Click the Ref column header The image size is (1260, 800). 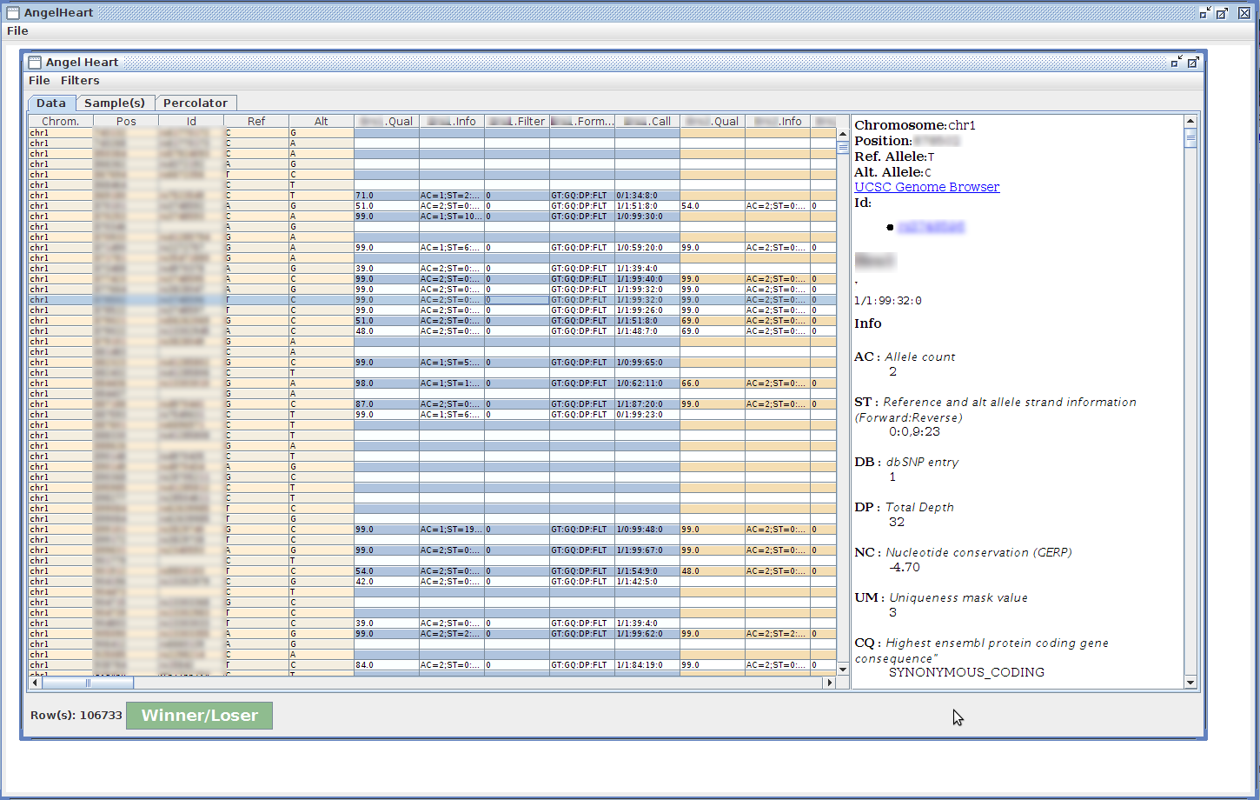[256, 122]
